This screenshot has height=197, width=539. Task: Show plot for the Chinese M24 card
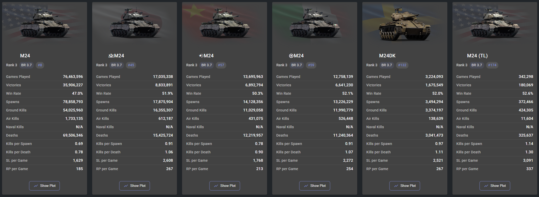[x=225, y=186]
